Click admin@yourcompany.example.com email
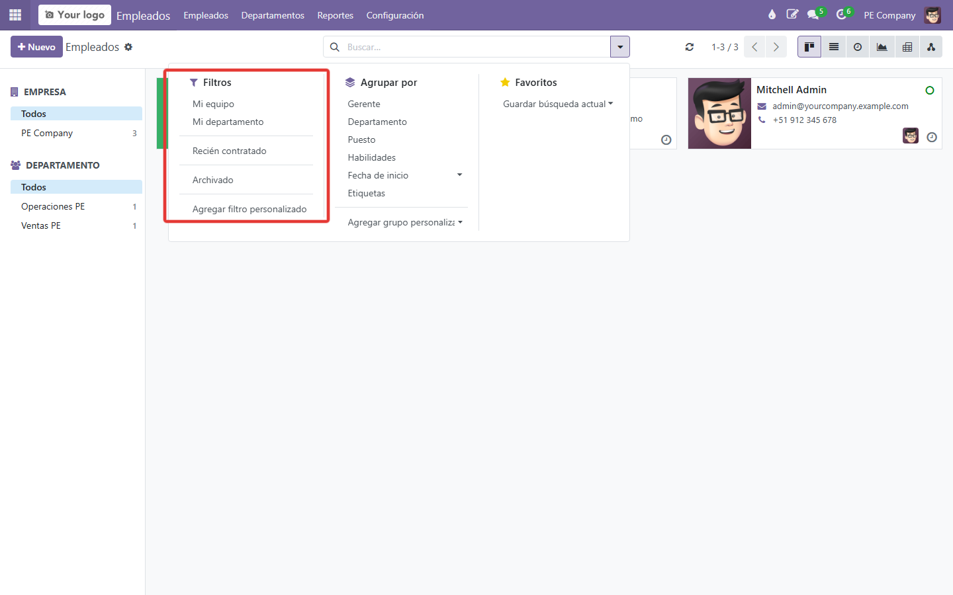953x595 pixels. [840, 106]
